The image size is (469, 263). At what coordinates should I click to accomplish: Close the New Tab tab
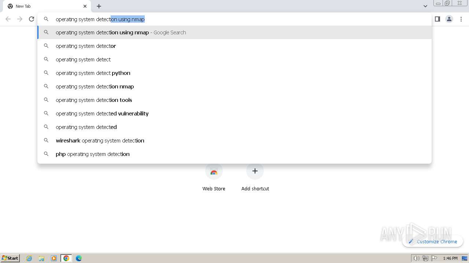(85, 6)
